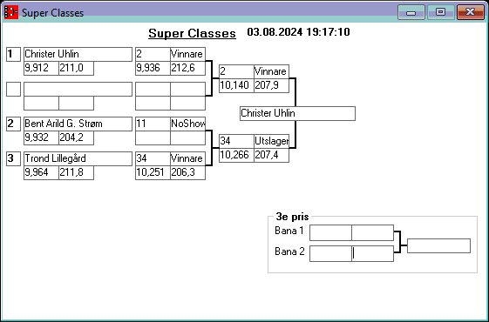The image size is (489, 322).
Task: Select the Utslagen semifinal result cell
Action: (x=272, y=141)
